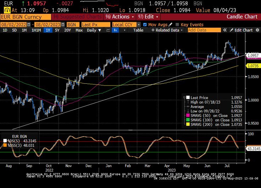261x188 pixels.
Task: Click the candlestick chart type icon
Action: coord(115,31)
